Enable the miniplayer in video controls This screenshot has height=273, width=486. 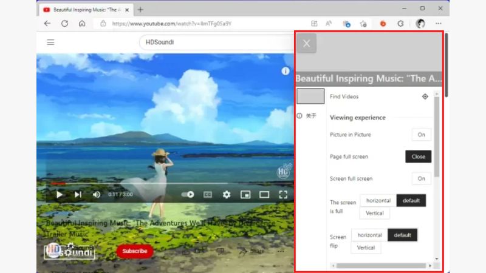(x=245, y=195)
